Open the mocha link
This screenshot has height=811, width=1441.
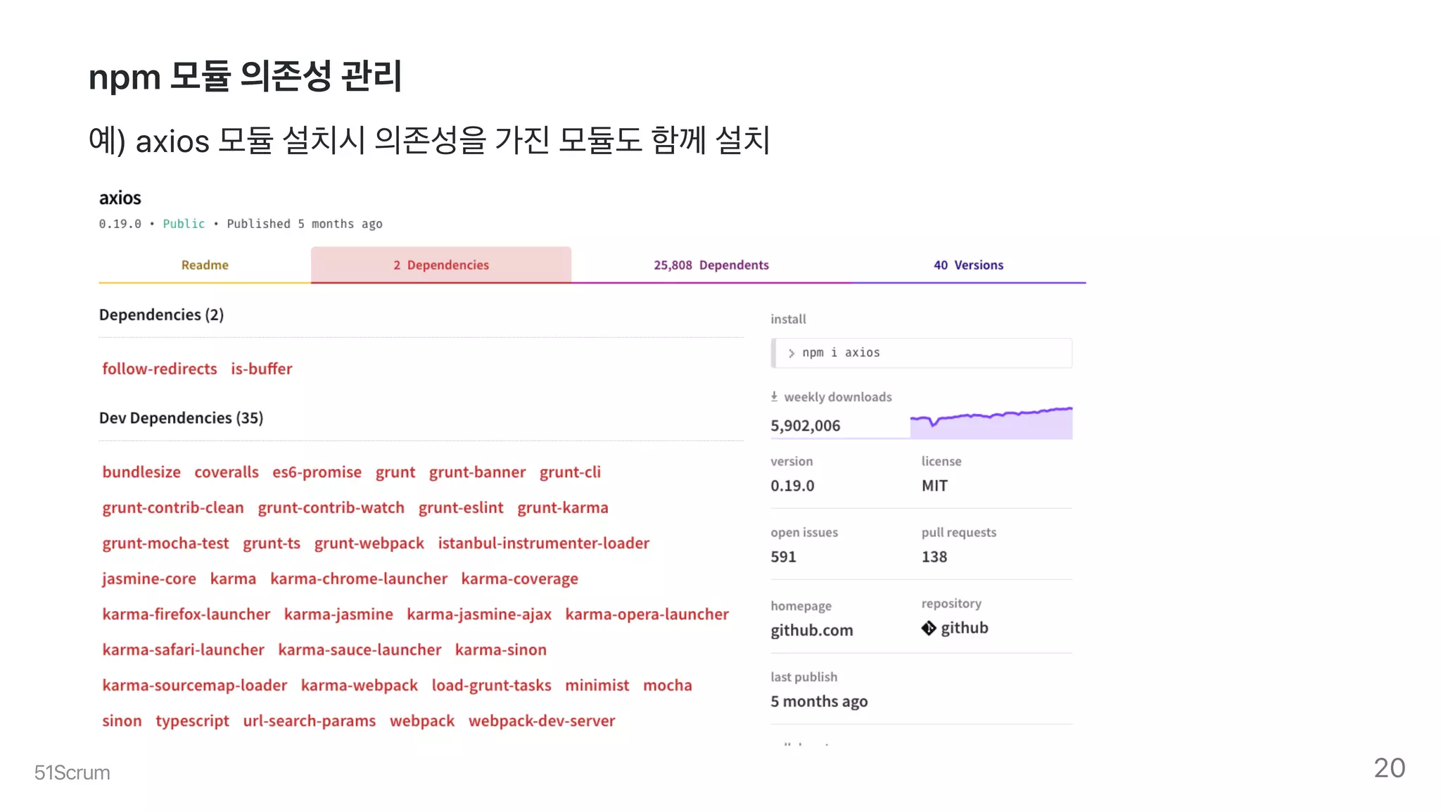[x=668, y=686]
